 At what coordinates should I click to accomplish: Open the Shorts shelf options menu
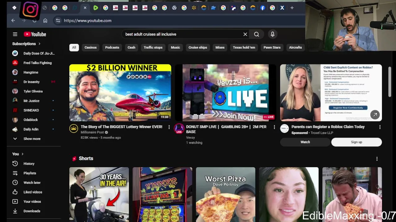tap(377, 159)
